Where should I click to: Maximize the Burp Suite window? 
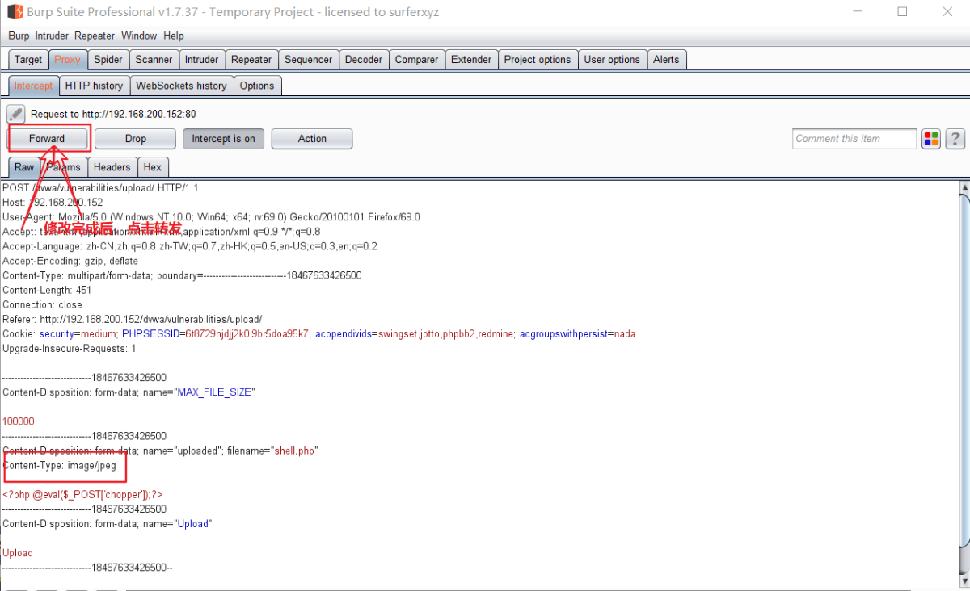(902, 12)
